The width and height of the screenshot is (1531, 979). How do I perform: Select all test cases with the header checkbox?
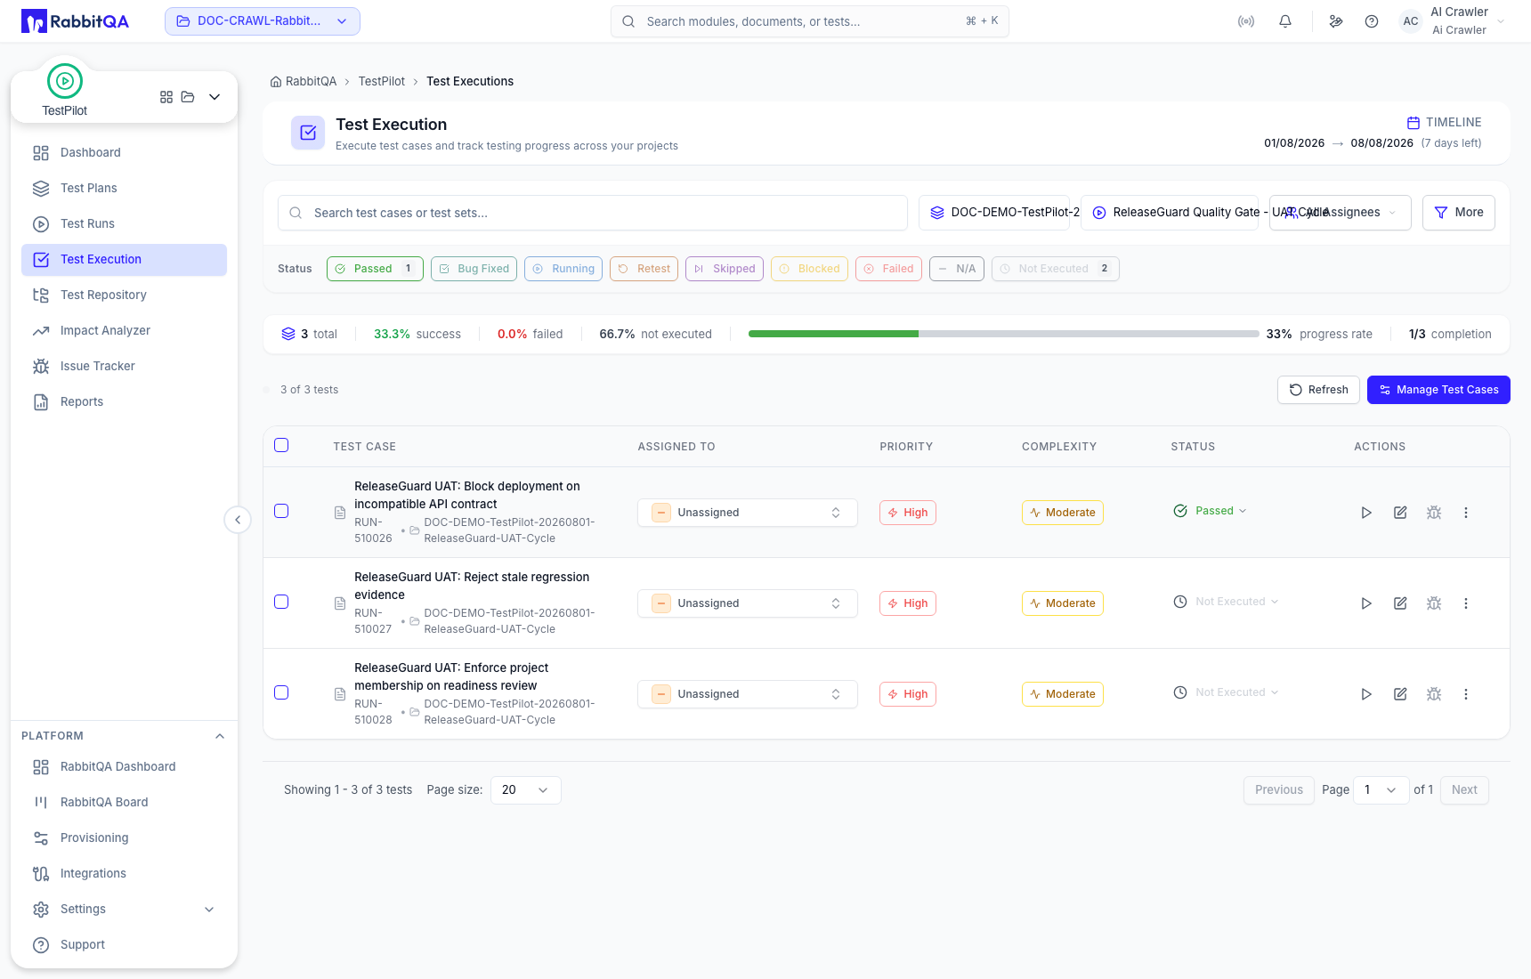[281, 445]
